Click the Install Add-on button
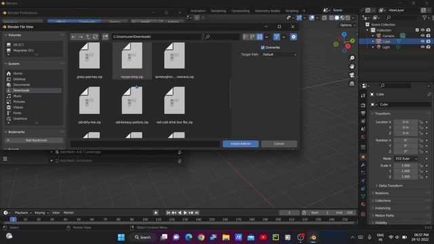The width and height of the screenshot is (434, 244). coord(241,144)
